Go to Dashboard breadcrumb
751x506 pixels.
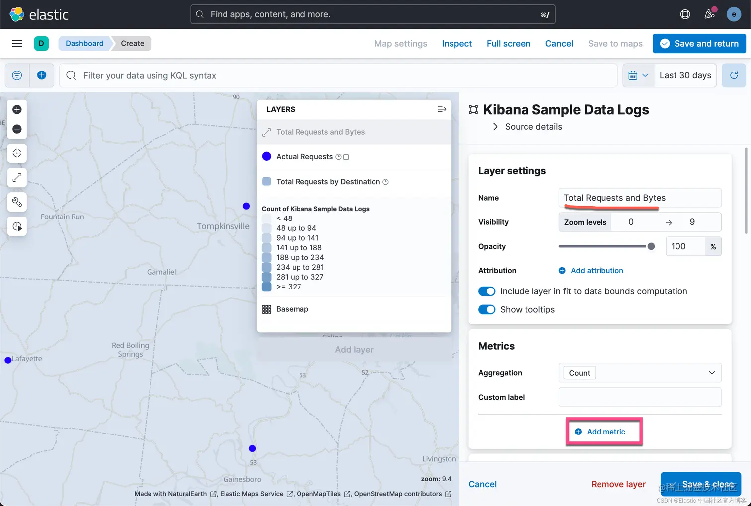84,44
